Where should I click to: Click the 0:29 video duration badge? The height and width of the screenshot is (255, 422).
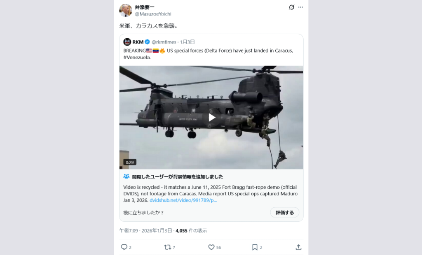[130, 162]
